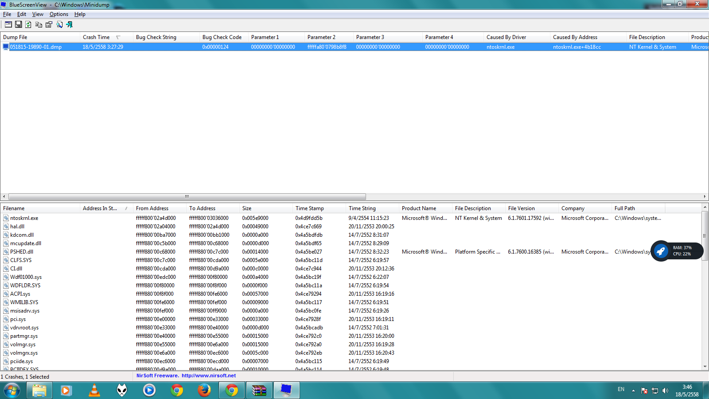Click upper pane scroll right arrow
Image resolution: width=709 pixels, height=399 pixels.
pyautogui.click(x=705, y=196)
